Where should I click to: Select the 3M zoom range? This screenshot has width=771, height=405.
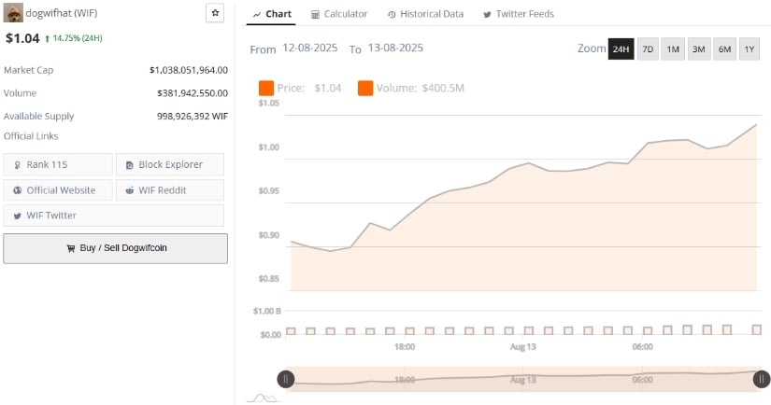(699, 49)
